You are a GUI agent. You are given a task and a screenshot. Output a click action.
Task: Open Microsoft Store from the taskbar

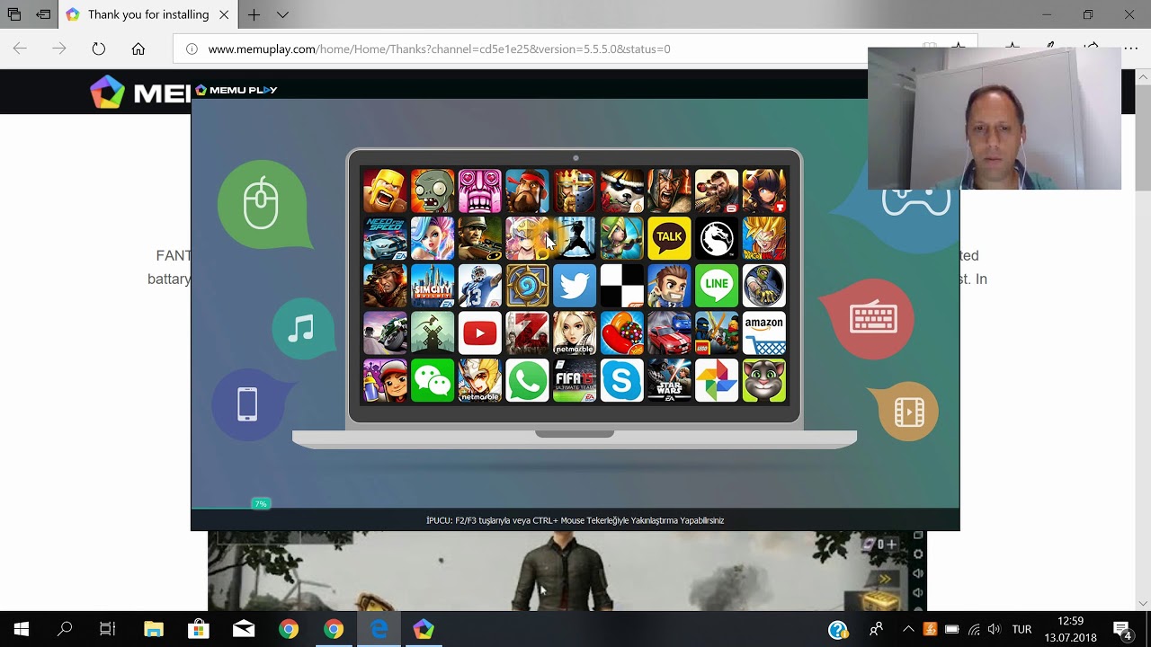[199, 629]
